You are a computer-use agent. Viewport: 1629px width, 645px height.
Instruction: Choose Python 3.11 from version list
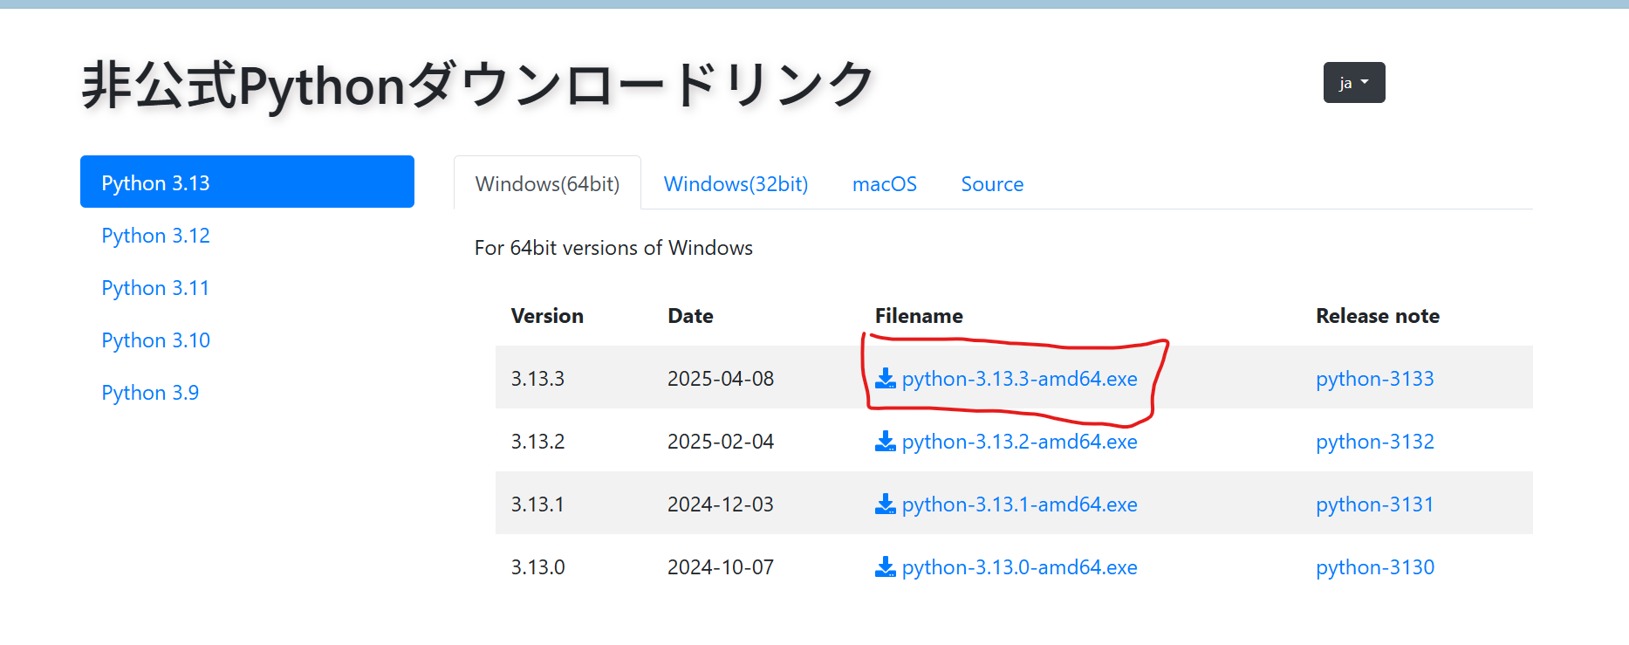155,288
